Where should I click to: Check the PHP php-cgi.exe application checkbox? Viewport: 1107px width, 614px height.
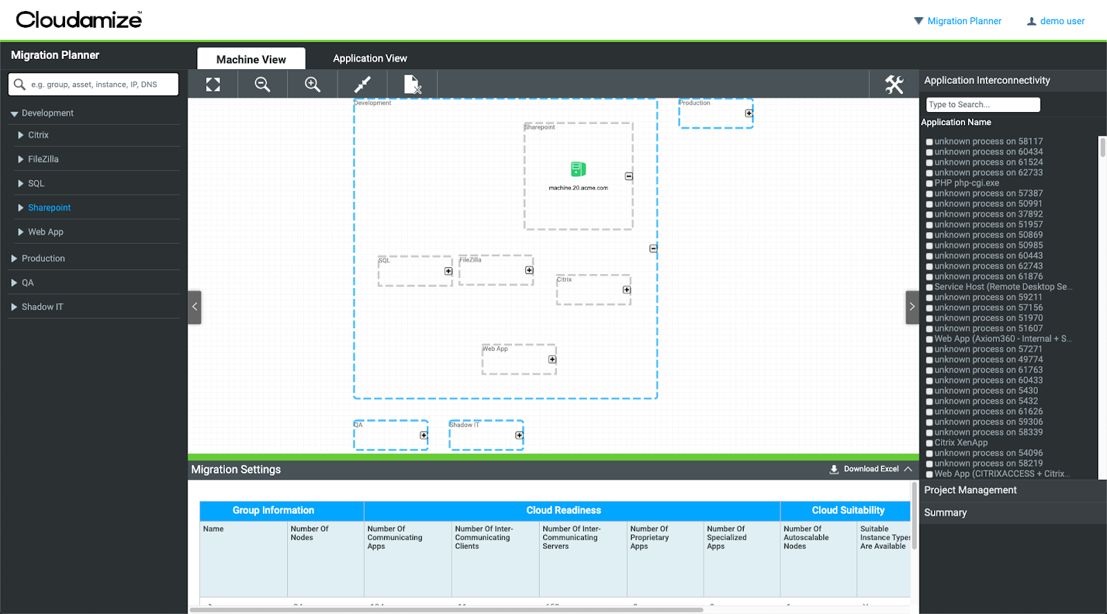pos(929,183)
